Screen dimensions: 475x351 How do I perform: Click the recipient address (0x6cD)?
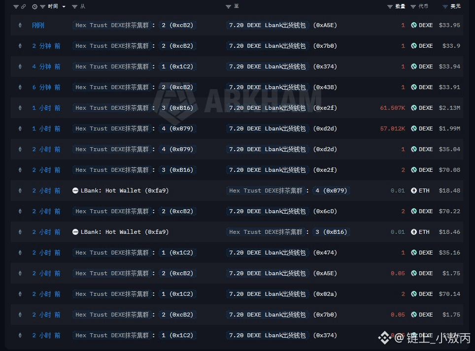coord(325,212)
